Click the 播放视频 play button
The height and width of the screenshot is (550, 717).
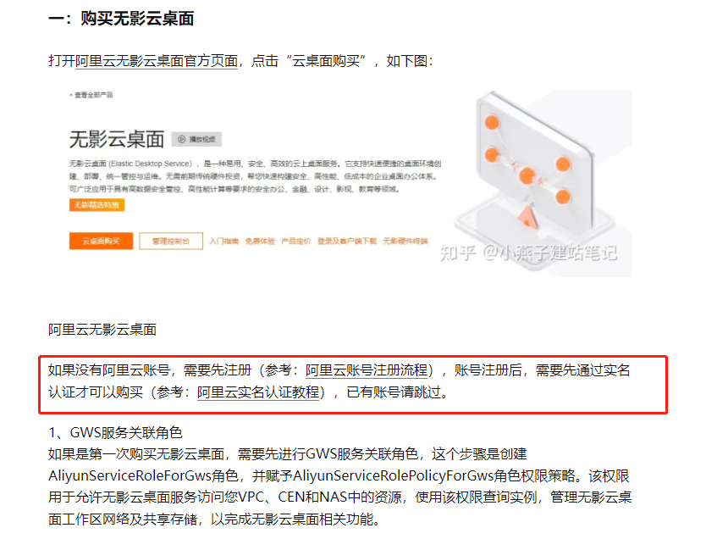tap(196, 139)
